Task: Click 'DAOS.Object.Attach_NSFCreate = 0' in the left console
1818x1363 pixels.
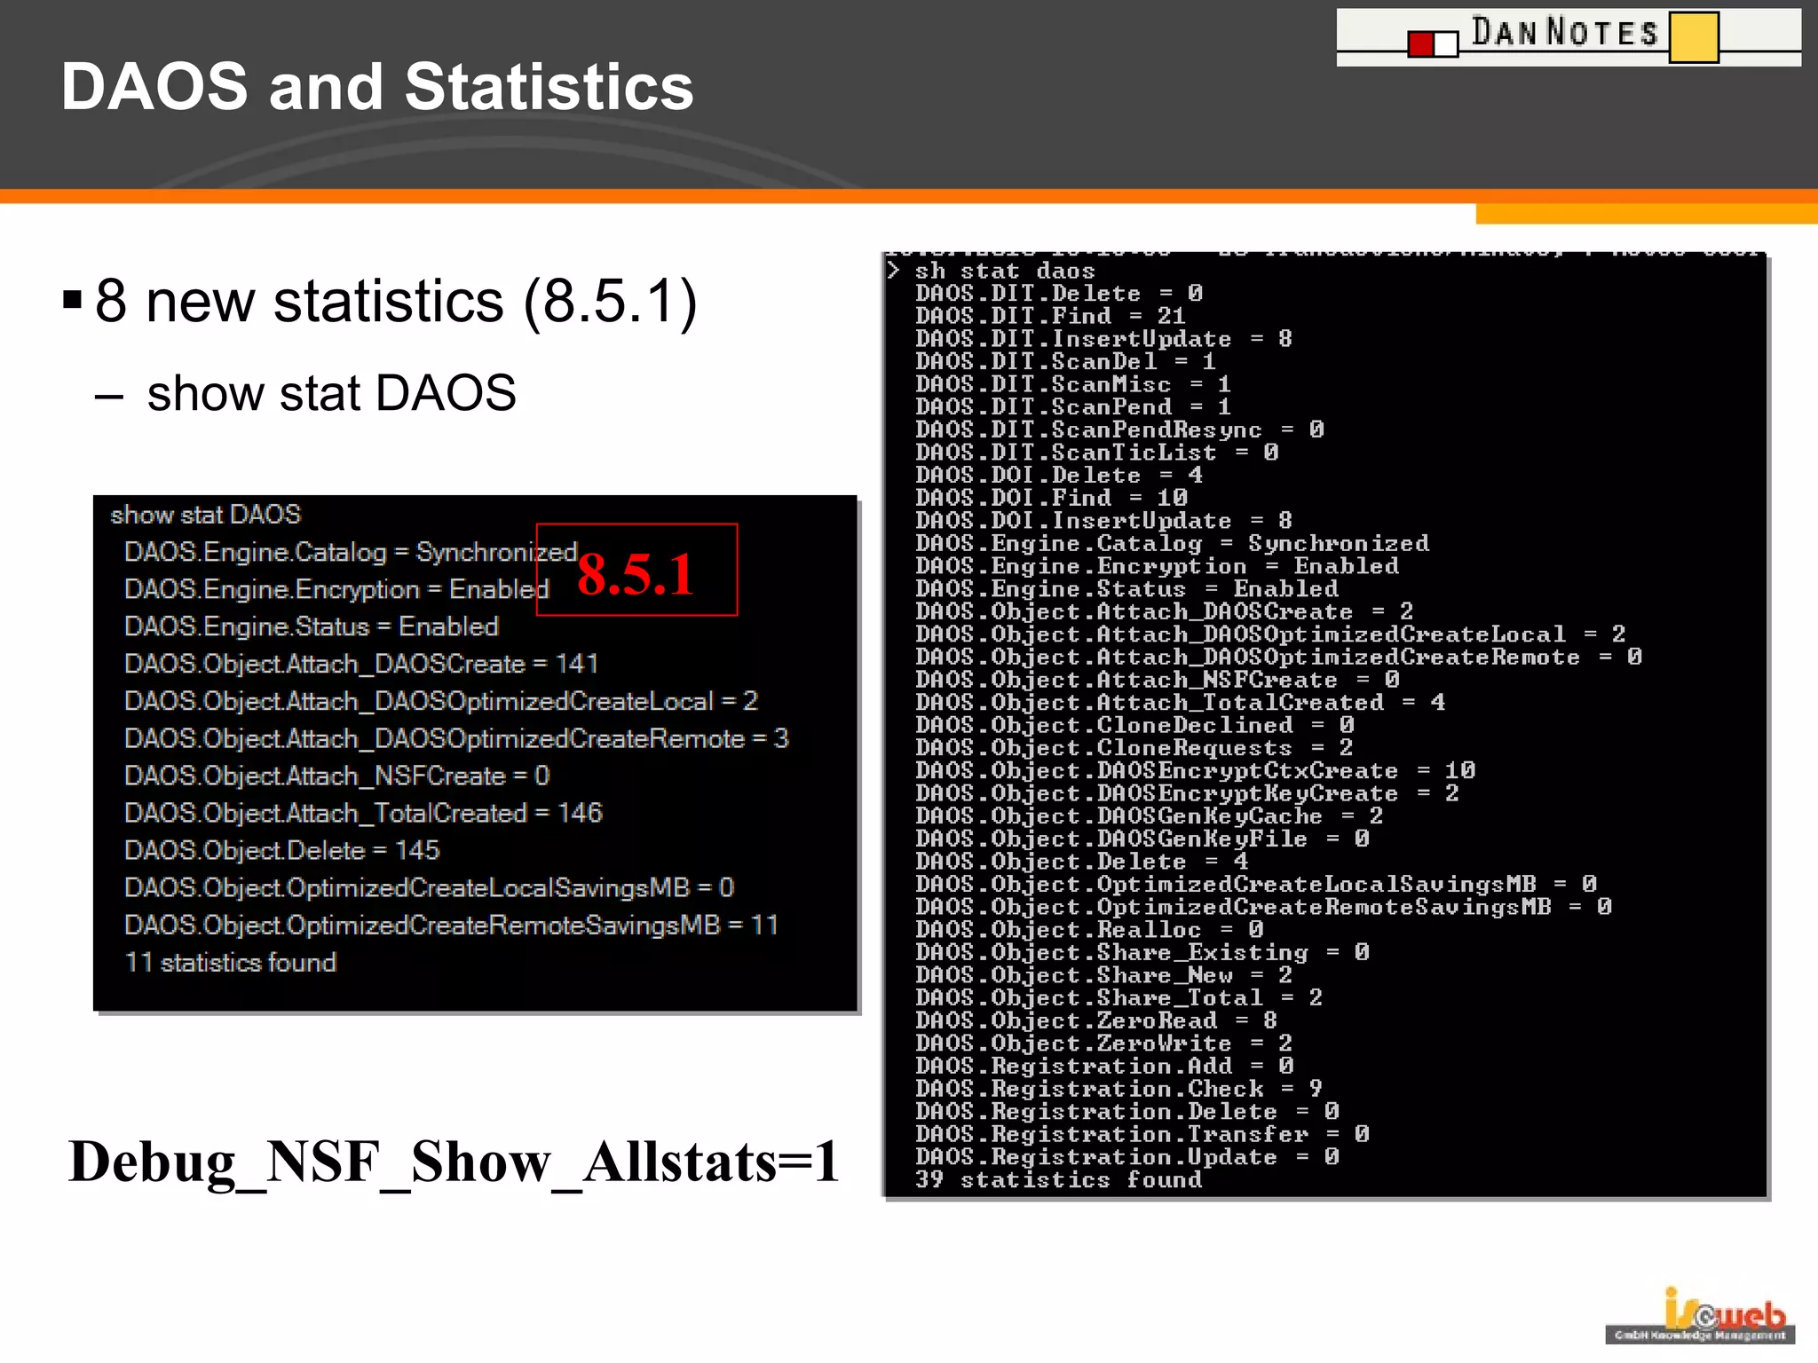Action: click(337, 776)
